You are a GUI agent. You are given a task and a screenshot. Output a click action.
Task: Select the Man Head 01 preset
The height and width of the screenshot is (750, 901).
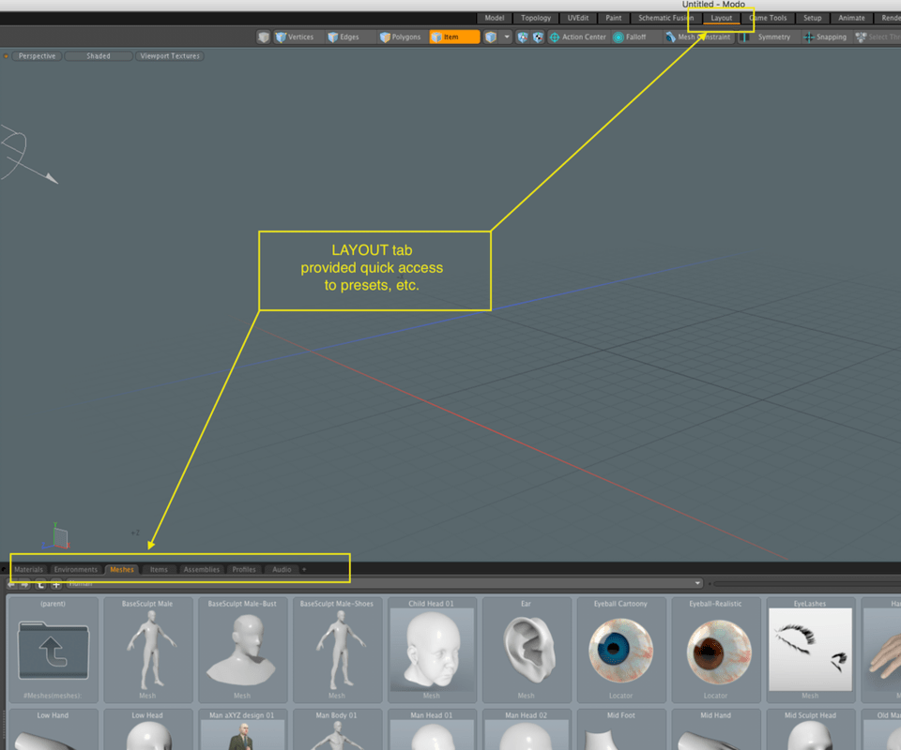point(432,728)
